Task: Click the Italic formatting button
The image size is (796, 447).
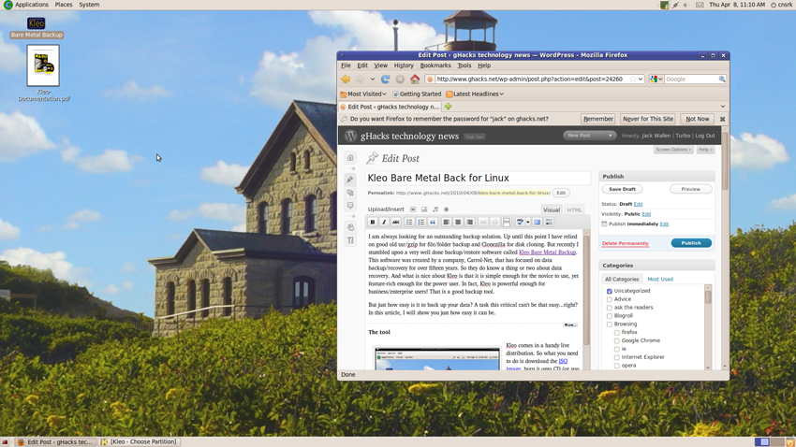Action: 384,223
